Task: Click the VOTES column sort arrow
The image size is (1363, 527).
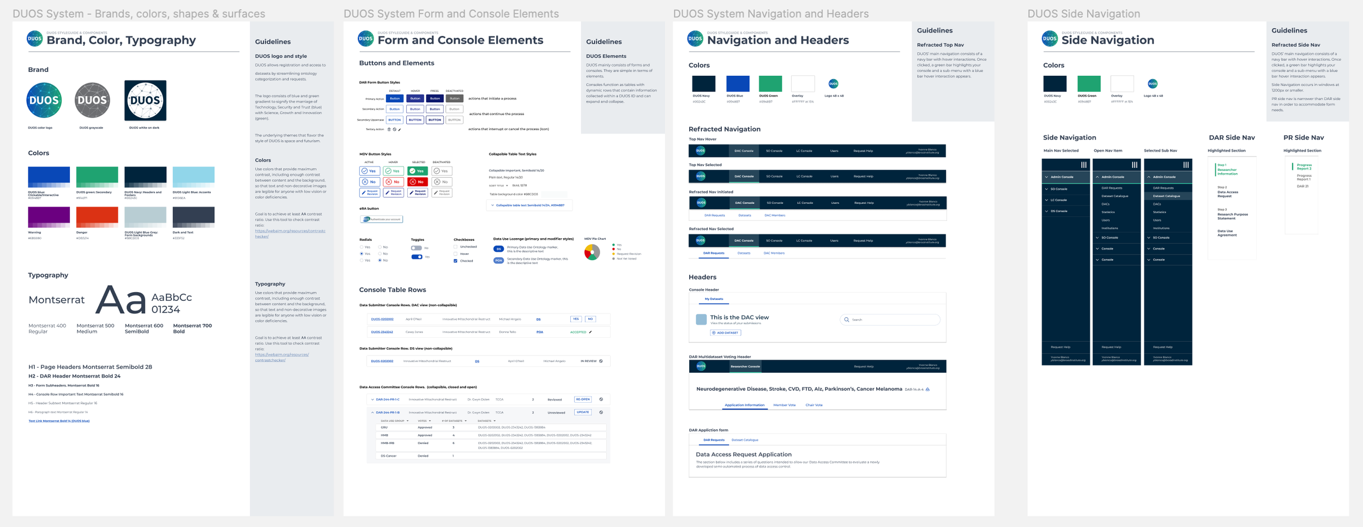Action: (430, 421)
